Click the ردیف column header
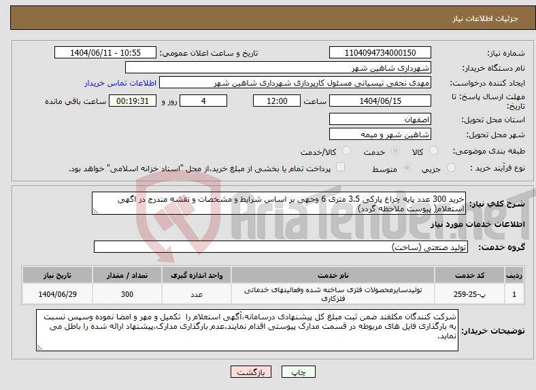536x390 pixels. pyautogui.click(x=514, y=275)
